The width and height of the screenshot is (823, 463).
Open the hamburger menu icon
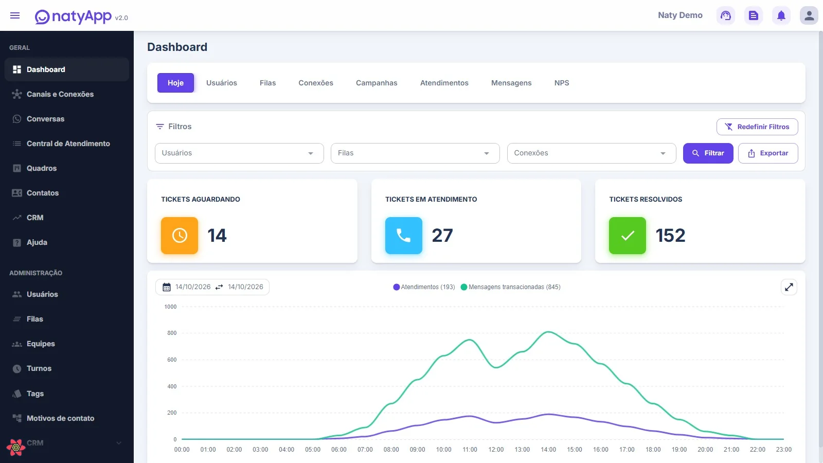(x=15, y=15)
